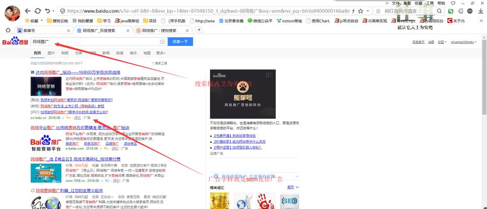Open a new tab with the plus button
The image size is (487, 209).
coord(199,30)
